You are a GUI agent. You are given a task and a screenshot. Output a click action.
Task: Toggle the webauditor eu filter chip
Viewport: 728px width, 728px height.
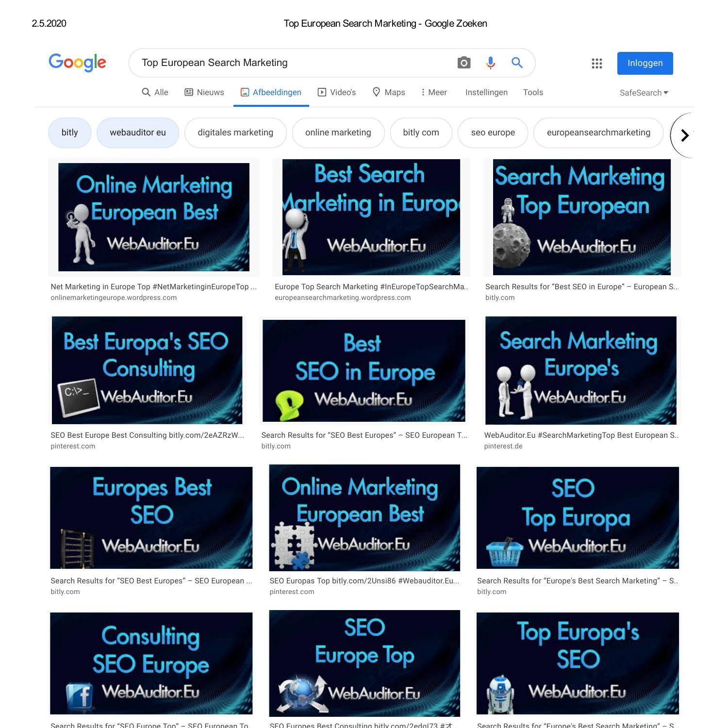click(138, 132)
